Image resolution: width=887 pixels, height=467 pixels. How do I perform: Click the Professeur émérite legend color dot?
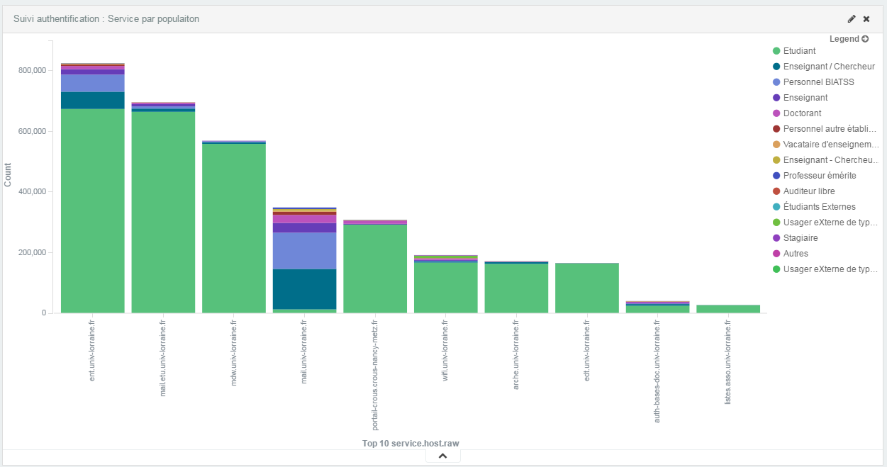click(x=776, y=176)
